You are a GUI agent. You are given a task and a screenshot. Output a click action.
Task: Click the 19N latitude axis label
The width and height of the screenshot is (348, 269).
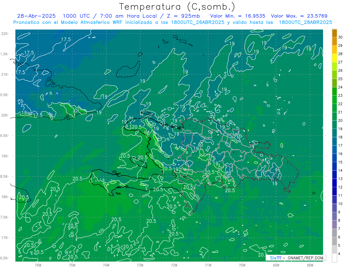click(5, 156)
